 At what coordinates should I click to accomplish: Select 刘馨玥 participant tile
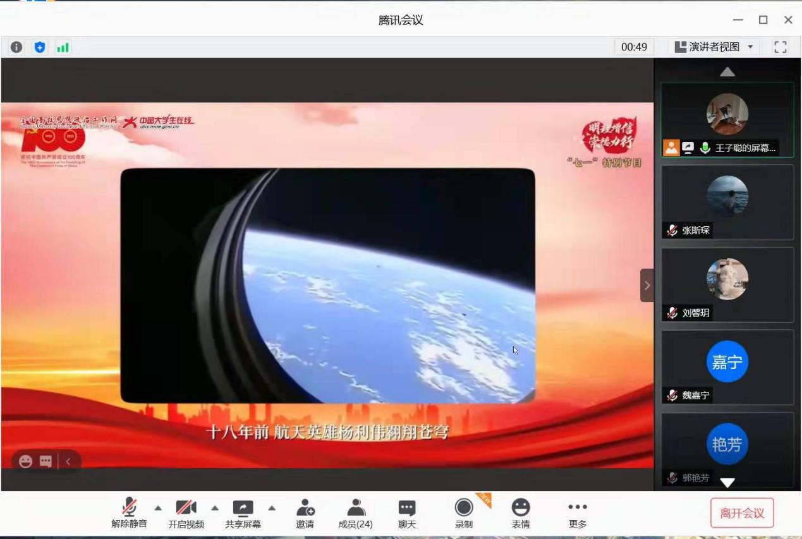pyautogui.click(x=727, y=284)
